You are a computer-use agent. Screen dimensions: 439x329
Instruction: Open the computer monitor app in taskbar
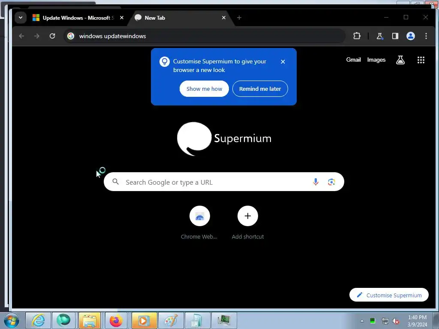[224, 320]
